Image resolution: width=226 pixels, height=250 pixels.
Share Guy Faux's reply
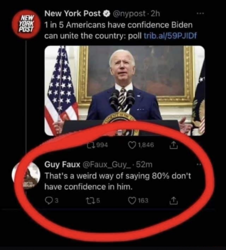coord(173,200)
